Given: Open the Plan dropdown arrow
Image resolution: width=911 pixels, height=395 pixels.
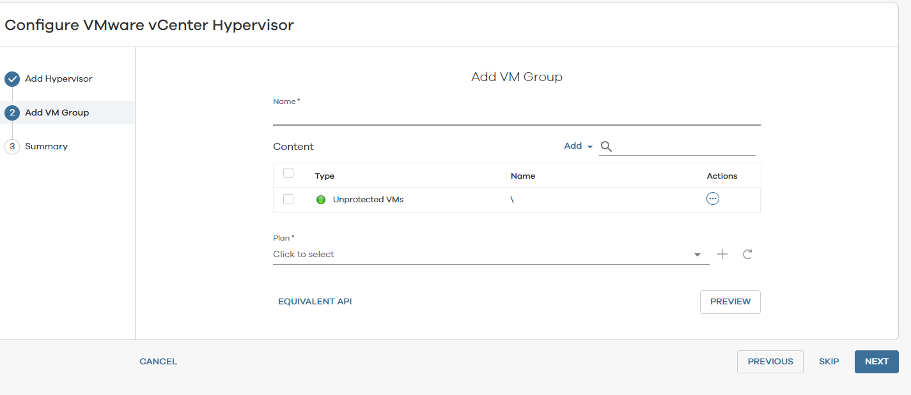Looking at the screenshot, I should coord(697,255).
